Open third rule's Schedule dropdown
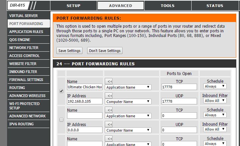 pos(215,144)
